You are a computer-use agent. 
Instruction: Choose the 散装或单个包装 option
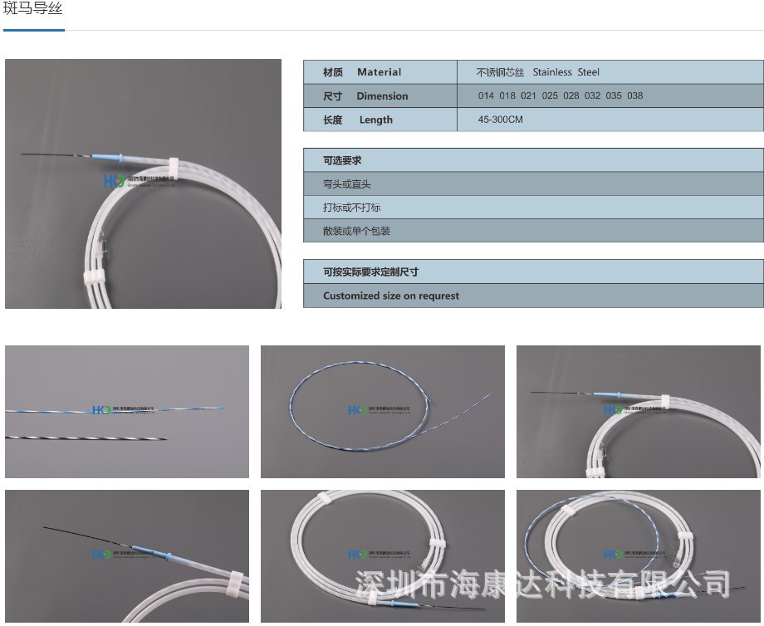(532, 231)
